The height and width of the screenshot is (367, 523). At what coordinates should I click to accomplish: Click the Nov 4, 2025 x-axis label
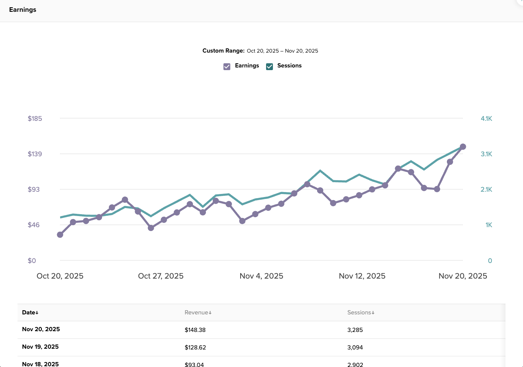tap(261, 276)
